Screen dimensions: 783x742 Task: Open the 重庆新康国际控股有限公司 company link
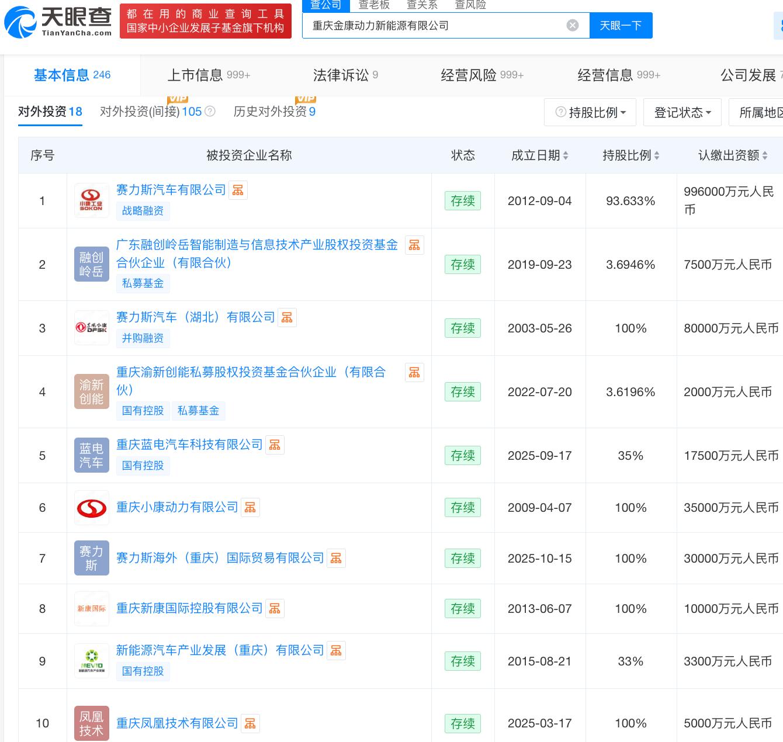(189, 608)
